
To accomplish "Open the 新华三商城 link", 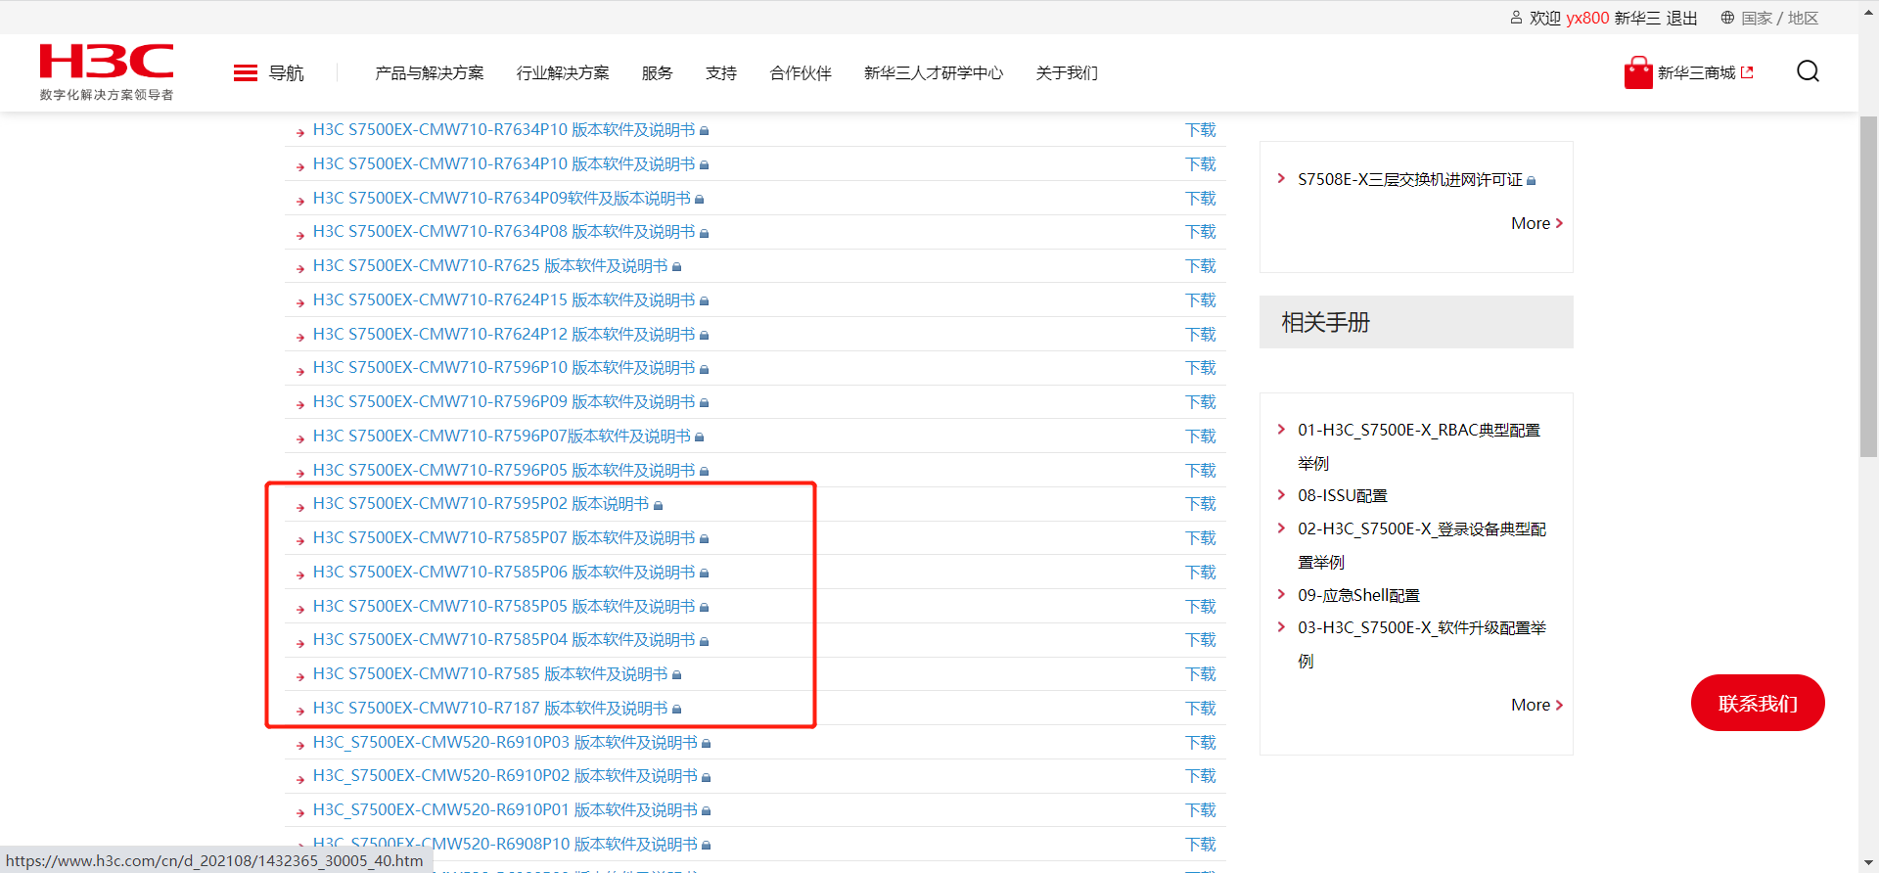I will (x=1696, y=72).
